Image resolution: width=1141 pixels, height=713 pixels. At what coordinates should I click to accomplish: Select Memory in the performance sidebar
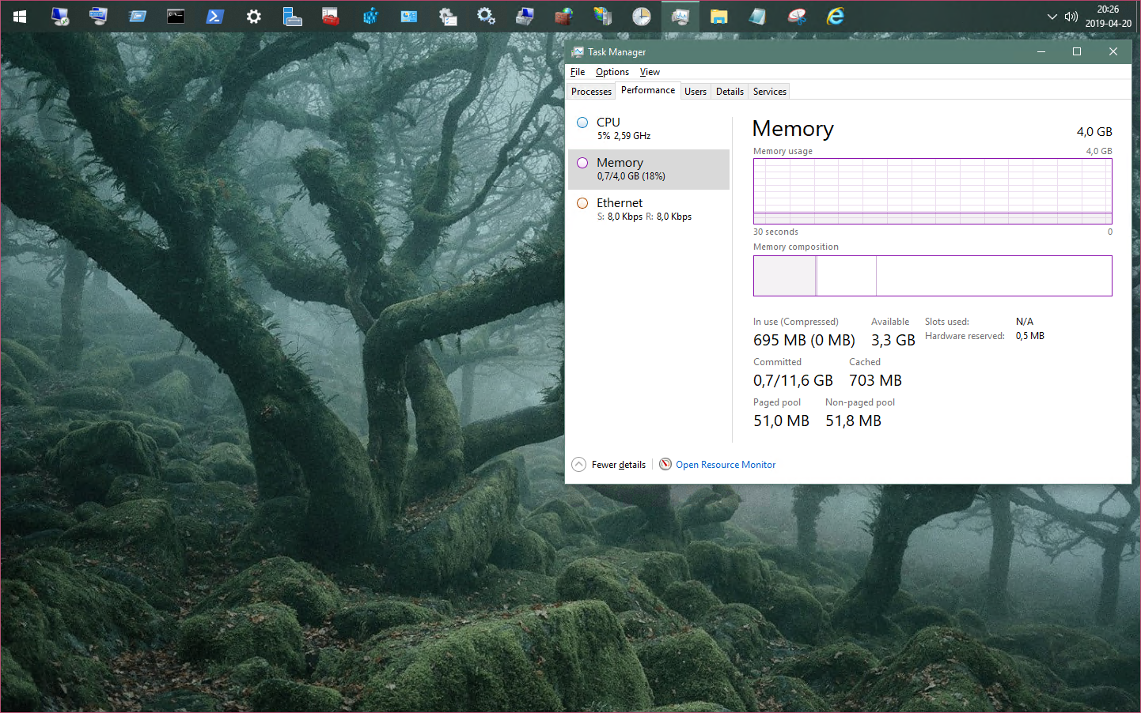pyautogui.click(x=649, y=169)
